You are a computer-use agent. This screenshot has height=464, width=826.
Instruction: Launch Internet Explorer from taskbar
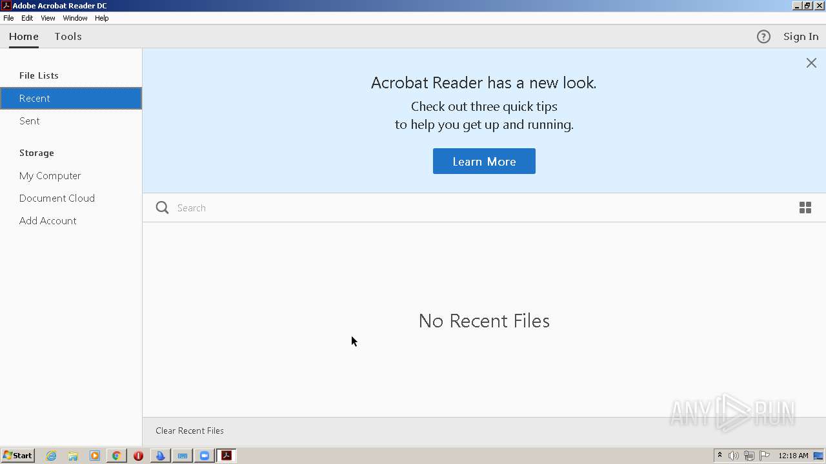(x=51, y=456)
